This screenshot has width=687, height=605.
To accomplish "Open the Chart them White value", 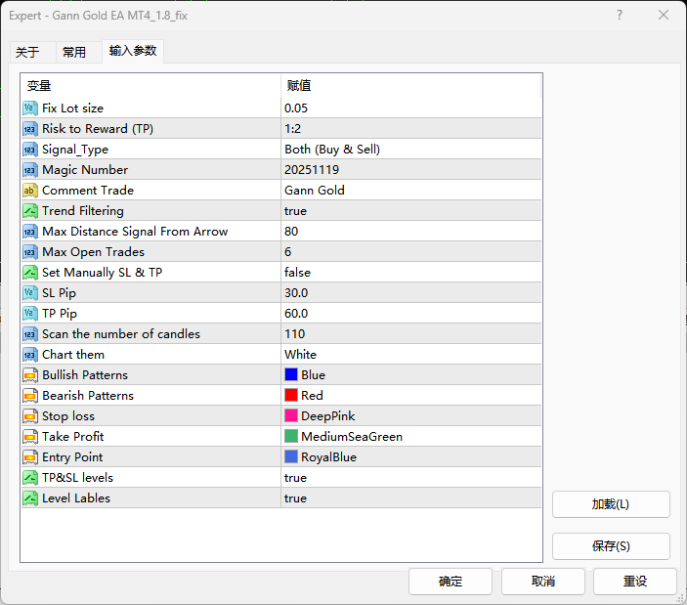I will [301, 354].
